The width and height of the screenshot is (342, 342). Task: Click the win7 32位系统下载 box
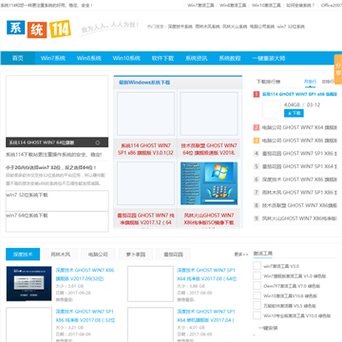[57, 200]
